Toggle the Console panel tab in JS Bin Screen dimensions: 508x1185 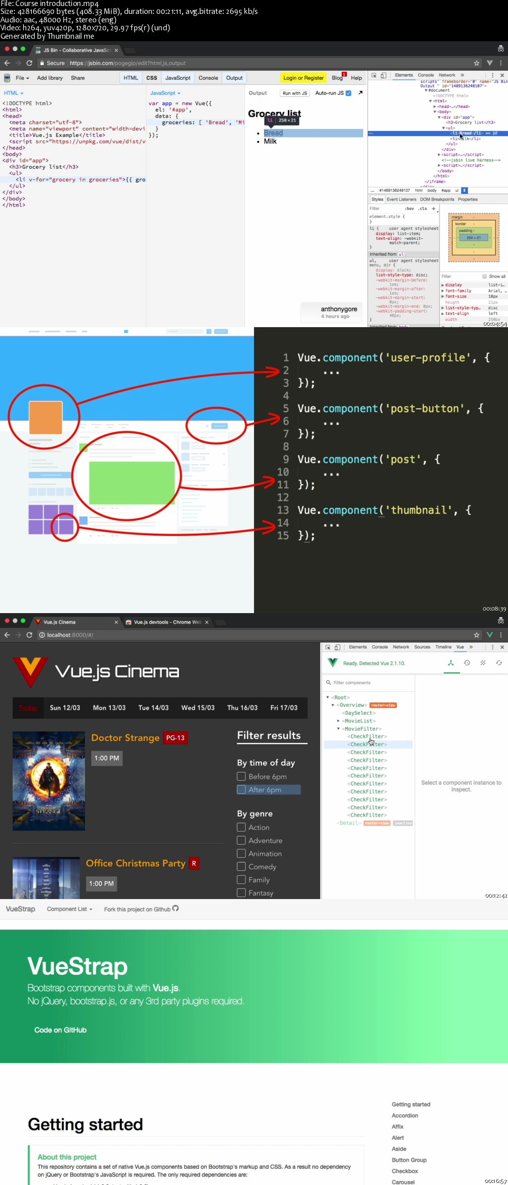208,78
